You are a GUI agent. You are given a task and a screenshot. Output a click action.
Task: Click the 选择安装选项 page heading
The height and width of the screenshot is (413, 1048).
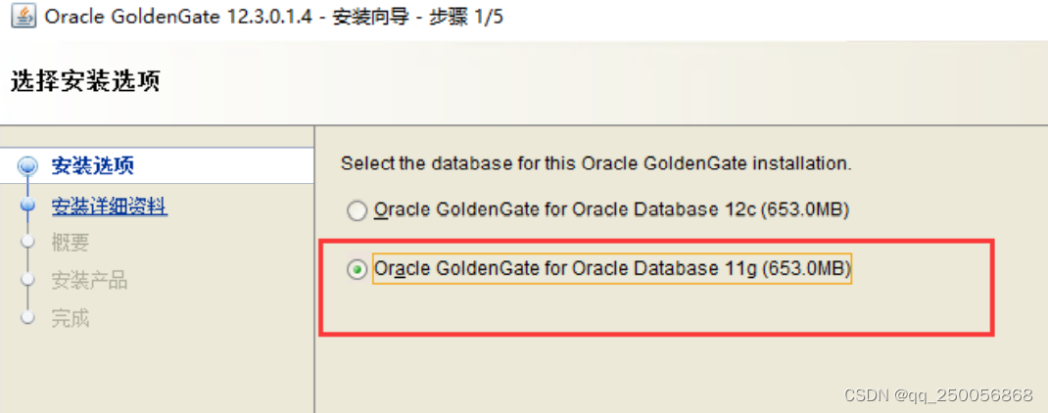[x=84, y=82]
